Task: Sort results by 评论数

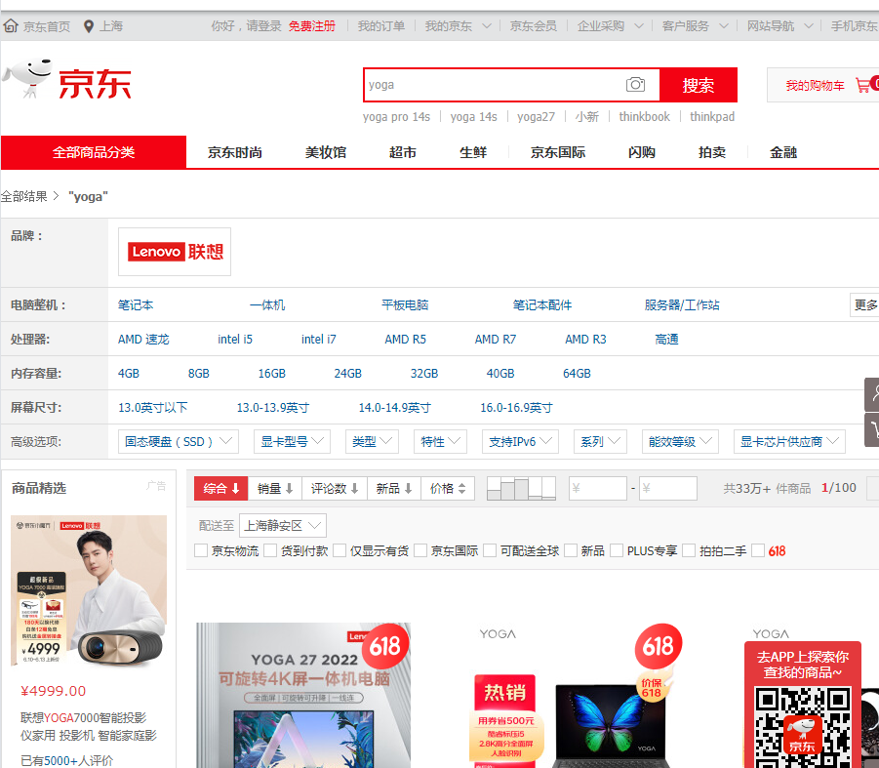Action: point(335,488)
